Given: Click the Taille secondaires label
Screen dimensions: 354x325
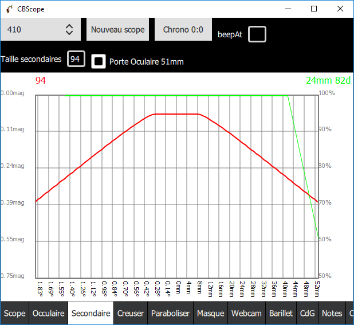Looking at the screenshot, I should pos(31,59).
